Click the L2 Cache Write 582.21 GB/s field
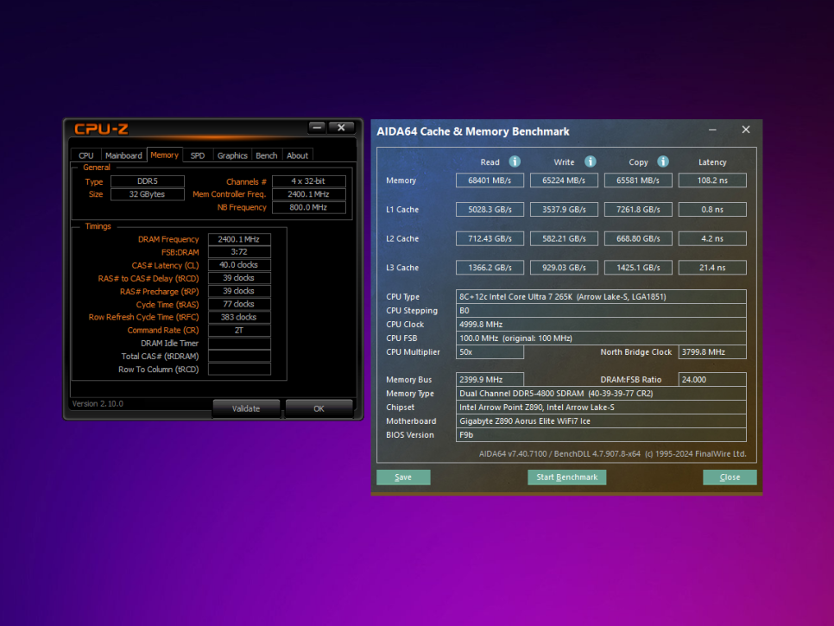834x626 pixels. pos(564,238)
